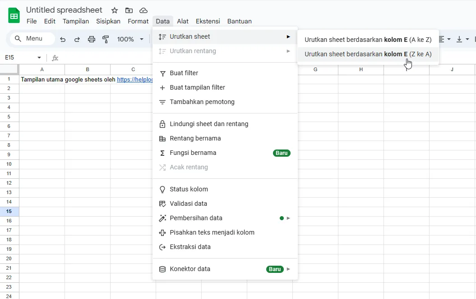
Task: Select the paint format roller icon
Action: point(106,39)
